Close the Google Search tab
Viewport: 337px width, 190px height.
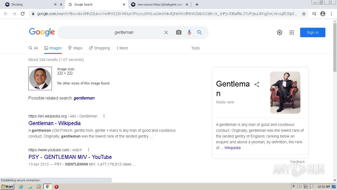(124, 4)
